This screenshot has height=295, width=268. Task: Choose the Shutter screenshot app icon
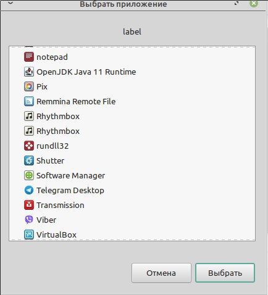29,160
